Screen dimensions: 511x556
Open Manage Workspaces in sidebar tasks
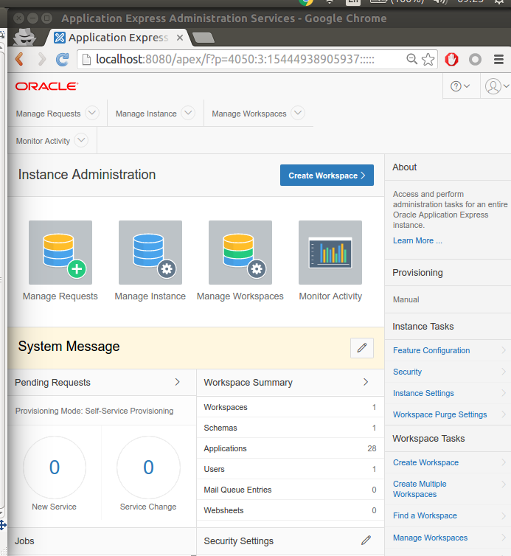coord(430,538)
